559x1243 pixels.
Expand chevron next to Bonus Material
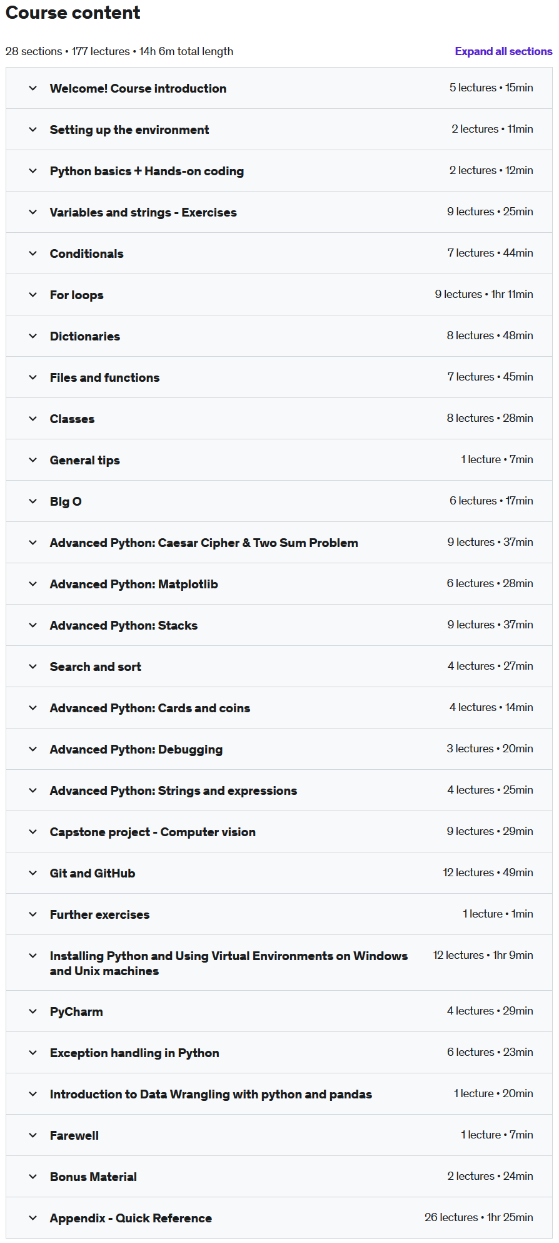(33, 1177)
